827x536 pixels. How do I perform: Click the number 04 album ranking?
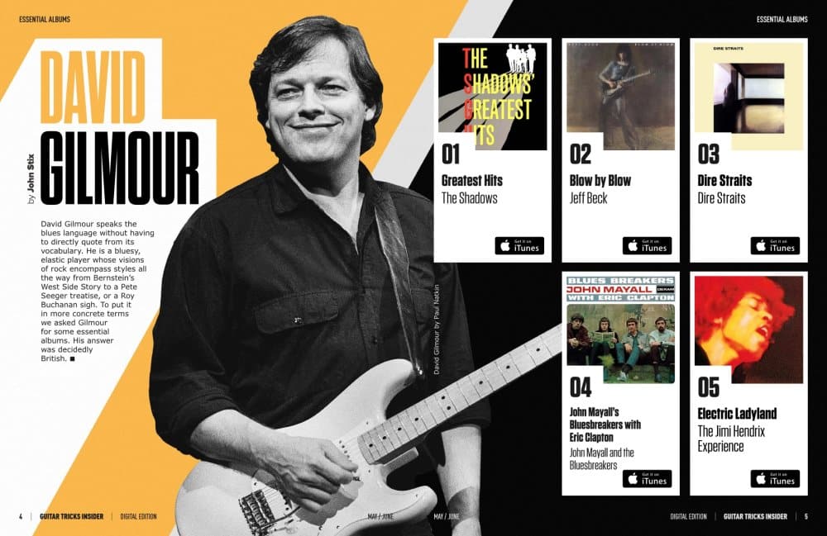581,387
